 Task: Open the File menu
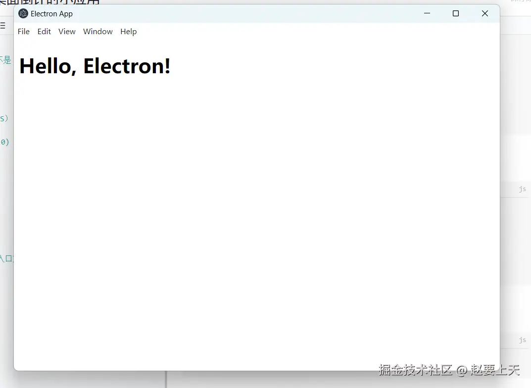(24, 32)
